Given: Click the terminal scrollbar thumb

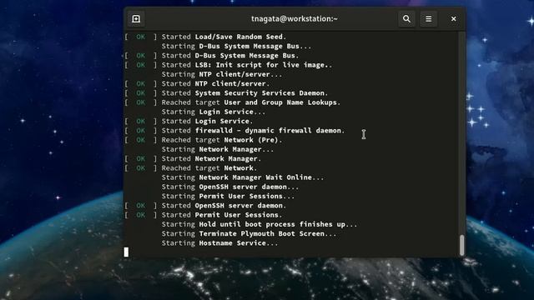Looking at the screenshot, I should pyautogui.click(x=461, y=245).
